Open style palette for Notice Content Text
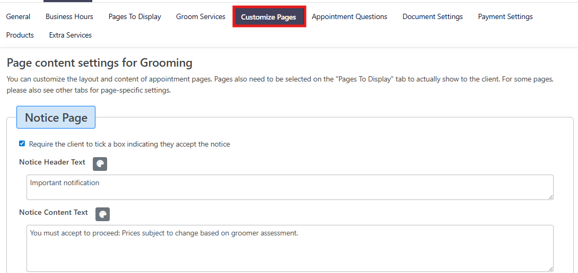 click(x=102, y=214)
